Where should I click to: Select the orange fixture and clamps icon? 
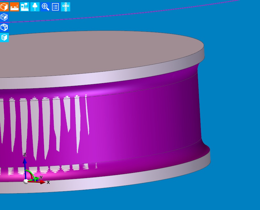pyautogui.click(x=14, y=7)
